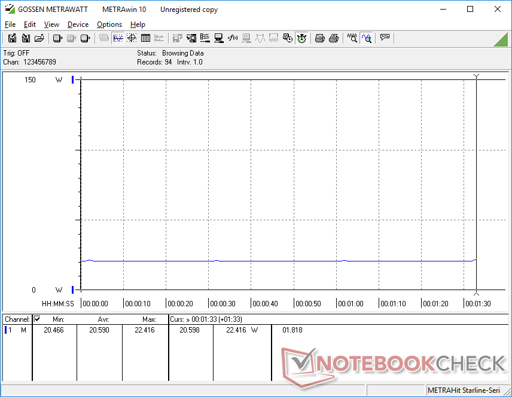The image size is (512, 397).
Task: Click the Avr value 20.590
Action: point(99,330)
